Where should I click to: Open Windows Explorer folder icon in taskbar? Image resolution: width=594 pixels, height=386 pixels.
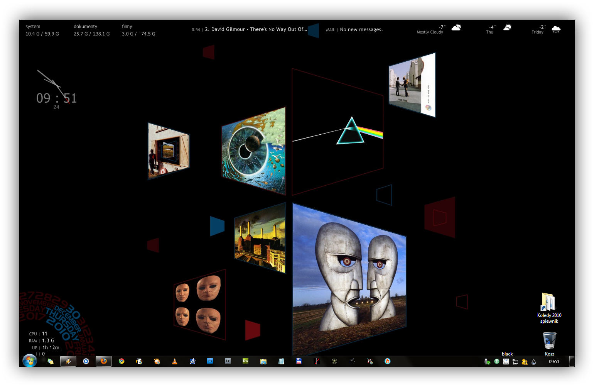[263, 361]
